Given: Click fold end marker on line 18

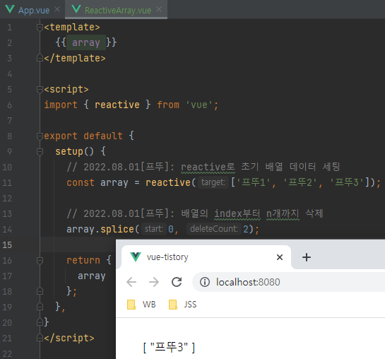Looking at the screenshot, I should pos(40,291).
